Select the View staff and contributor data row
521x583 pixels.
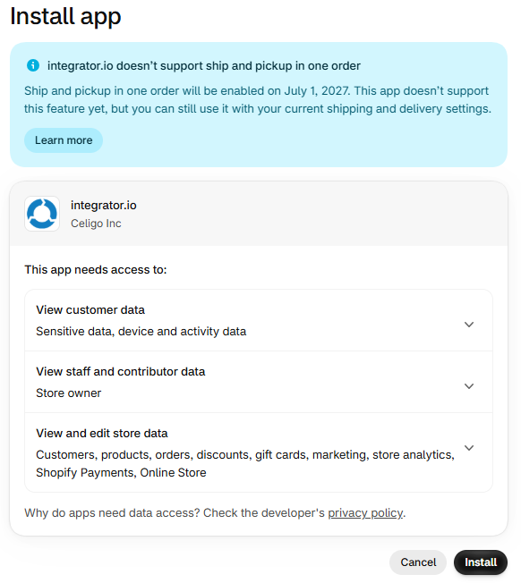(259, 382)
